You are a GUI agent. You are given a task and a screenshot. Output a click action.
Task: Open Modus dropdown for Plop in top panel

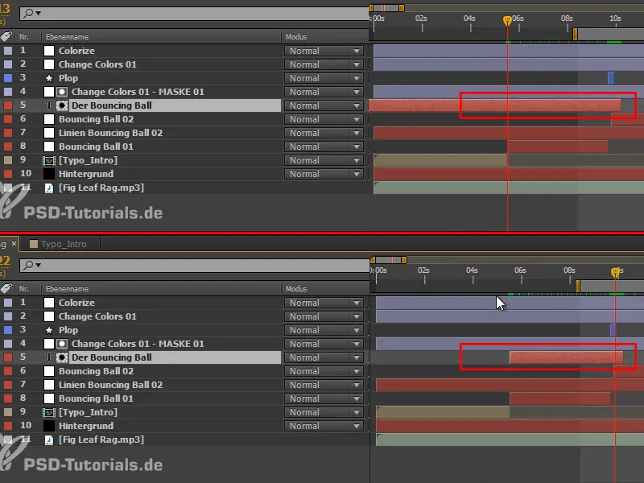tap(324, 78)
